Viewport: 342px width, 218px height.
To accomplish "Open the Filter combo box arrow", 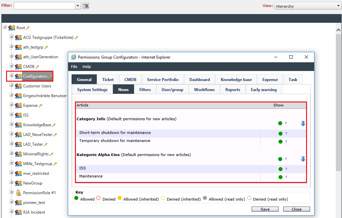I will coord(78,6).
